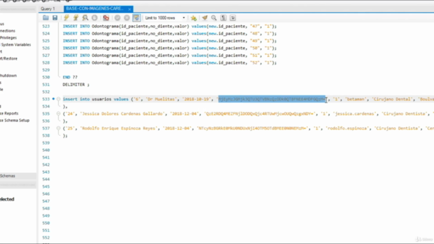Beautify the SQL with broom icon
434x244 pixels.
[x=205, y=18]
